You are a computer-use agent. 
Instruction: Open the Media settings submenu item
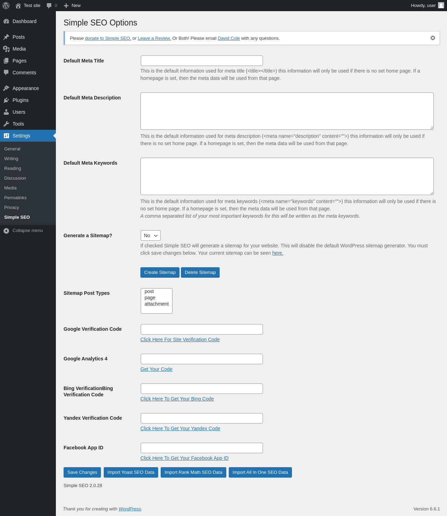click(10, 188)
